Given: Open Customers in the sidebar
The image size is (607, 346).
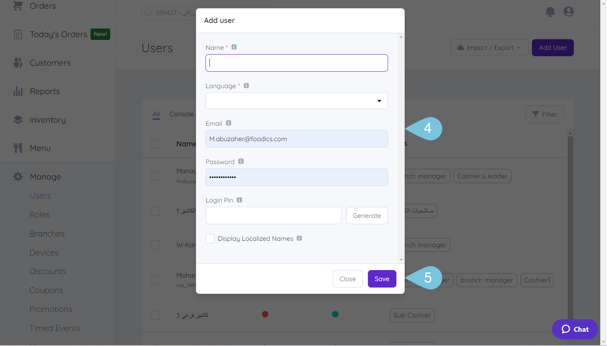Looking at the screenshot, I should click(x=50, y=63).
